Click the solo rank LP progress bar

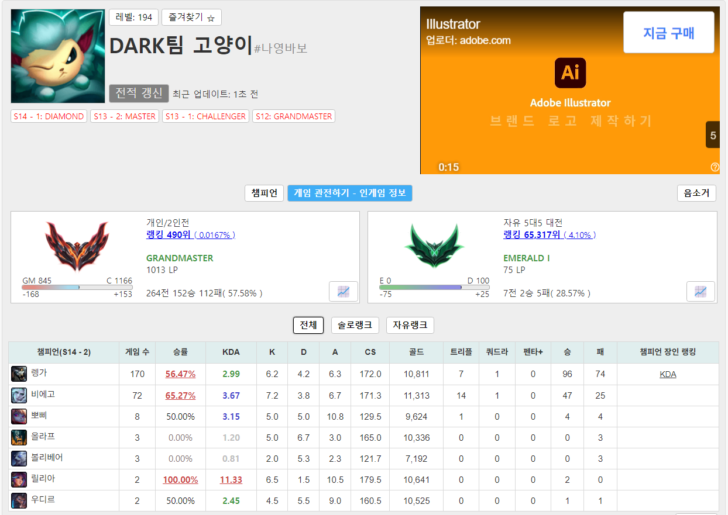[77, 288]
